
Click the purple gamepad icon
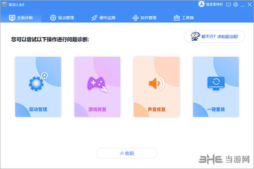tap(97, 84)
